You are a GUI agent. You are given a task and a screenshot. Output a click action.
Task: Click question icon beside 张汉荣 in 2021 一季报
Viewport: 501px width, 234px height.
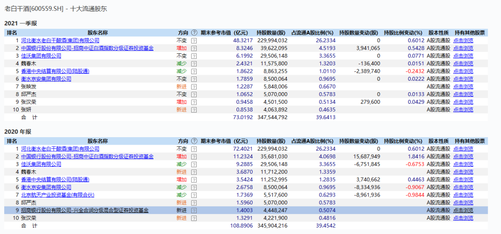(x=194, y=102)
